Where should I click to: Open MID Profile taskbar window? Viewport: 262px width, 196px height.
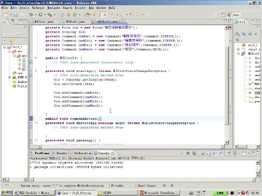click(x=34, y=193)
